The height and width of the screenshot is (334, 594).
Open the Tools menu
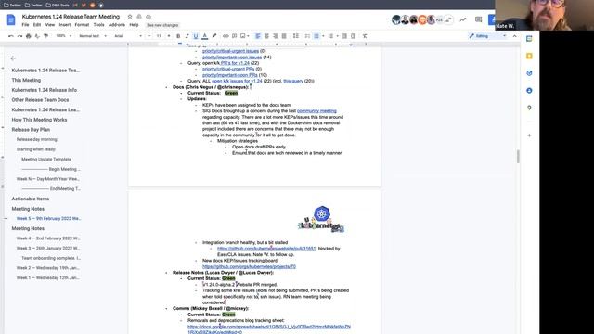[99, 25]
